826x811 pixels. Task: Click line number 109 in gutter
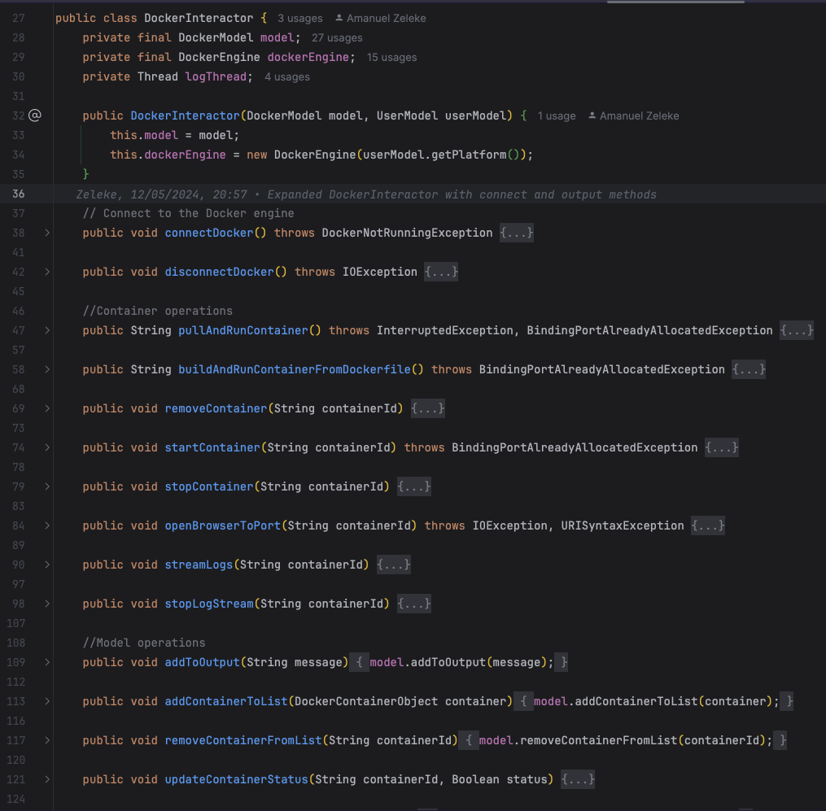pyautogui.click(x=15, y=662)
